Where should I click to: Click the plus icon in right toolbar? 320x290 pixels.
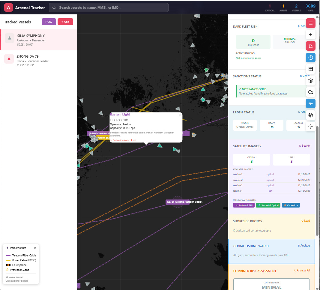pos(310,34)
